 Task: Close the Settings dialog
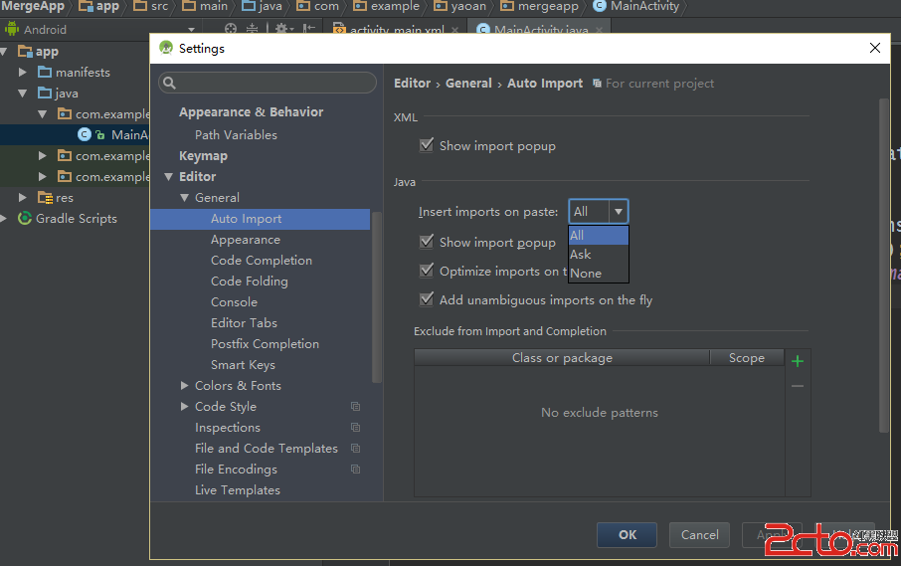click(x=875, y=48)
